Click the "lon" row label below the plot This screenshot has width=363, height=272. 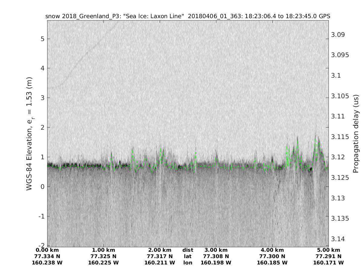(x=188, y=263)
